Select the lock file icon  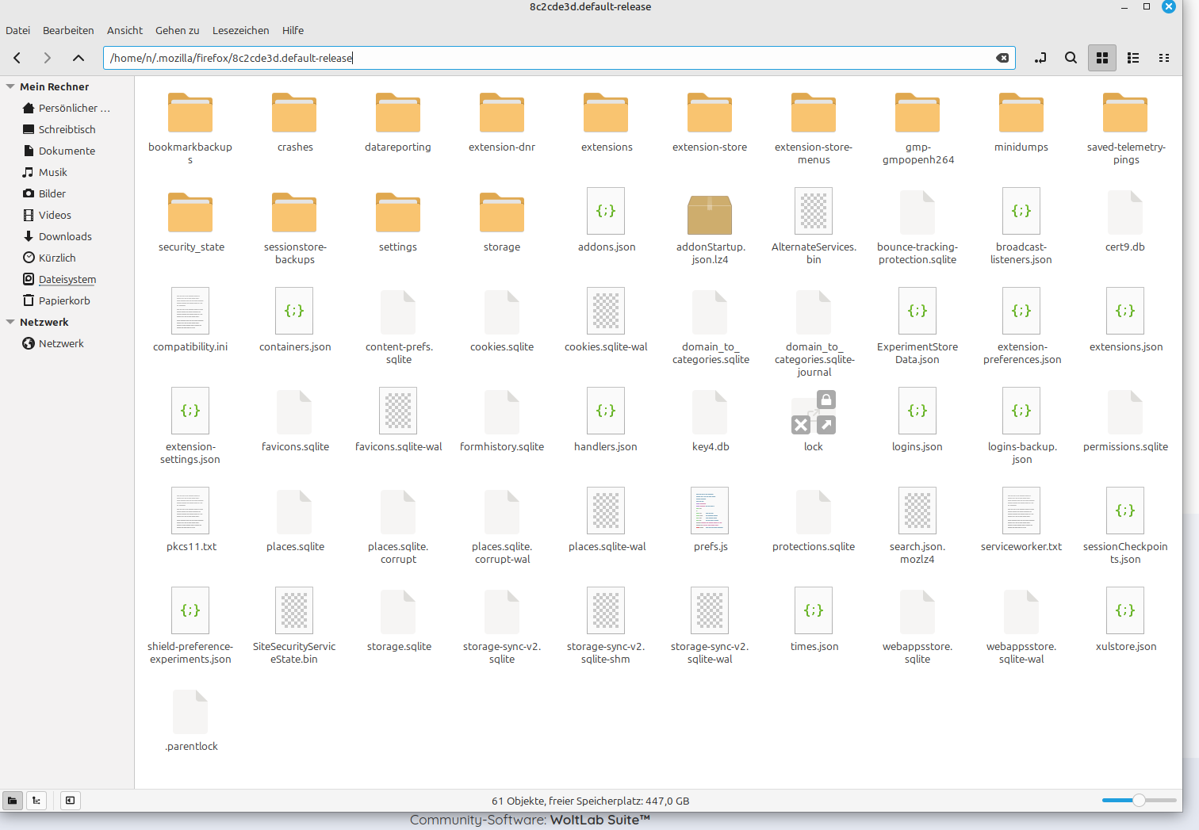[x=813, y=412]
